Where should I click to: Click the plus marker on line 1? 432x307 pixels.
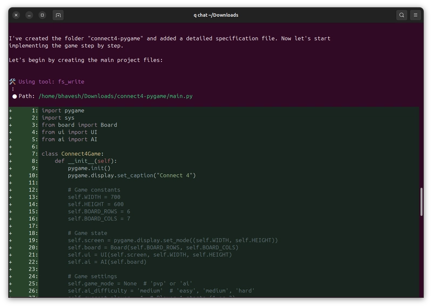(10, 111)
